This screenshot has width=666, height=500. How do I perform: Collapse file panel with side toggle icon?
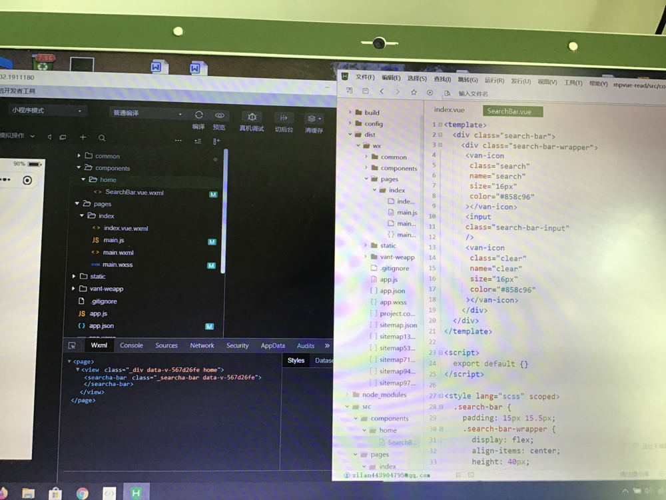pos(216,141)
